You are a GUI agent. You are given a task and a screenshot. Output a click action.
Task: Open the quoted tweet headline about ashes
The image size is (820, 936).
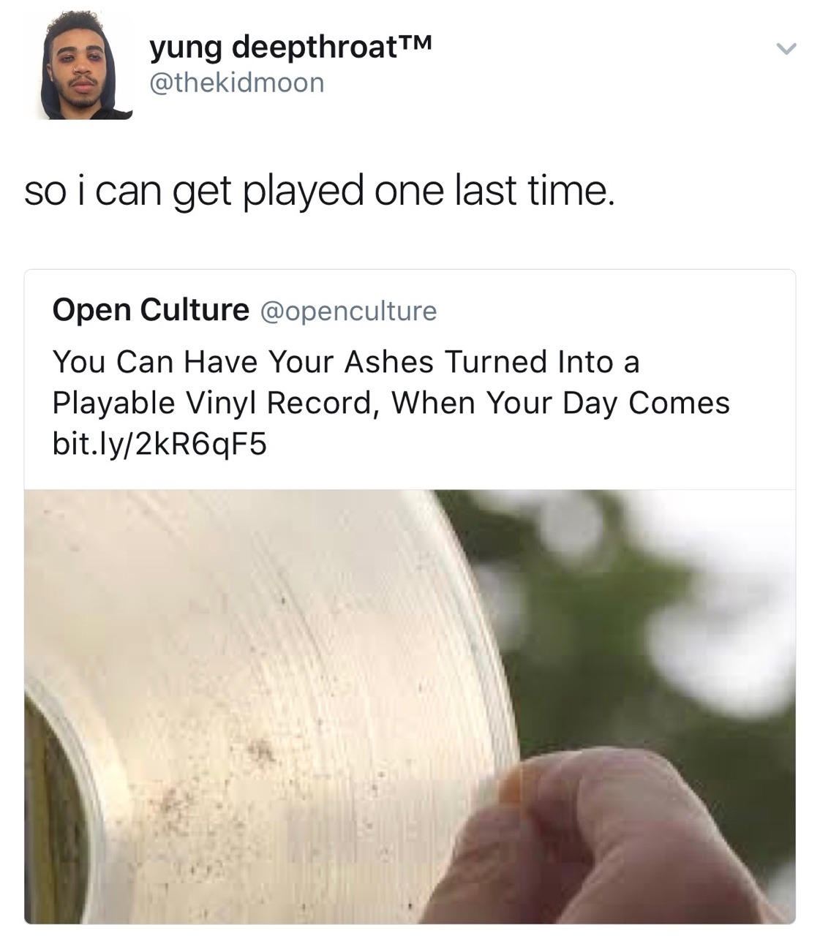pyautogui.click(x=391, y=382)
